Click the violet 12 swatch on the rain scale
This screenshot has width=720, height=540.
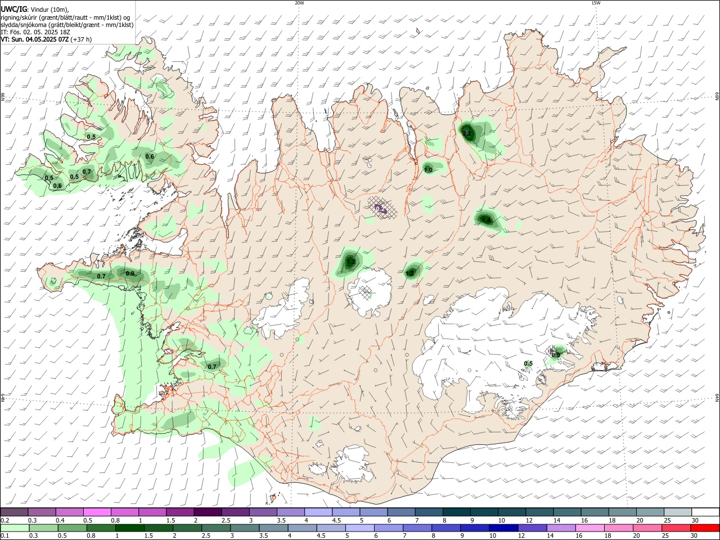[x=533, y=528]
